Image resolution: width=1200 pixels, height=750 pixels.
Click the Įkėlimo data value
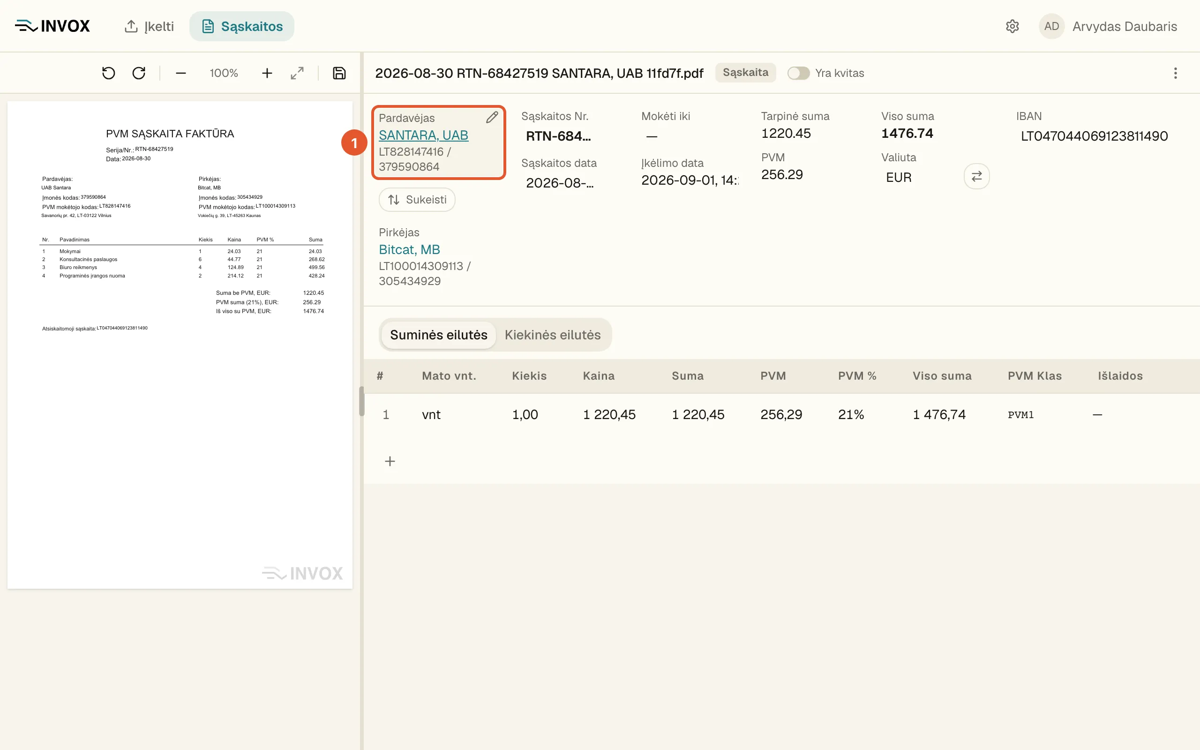tap(690, 180)
